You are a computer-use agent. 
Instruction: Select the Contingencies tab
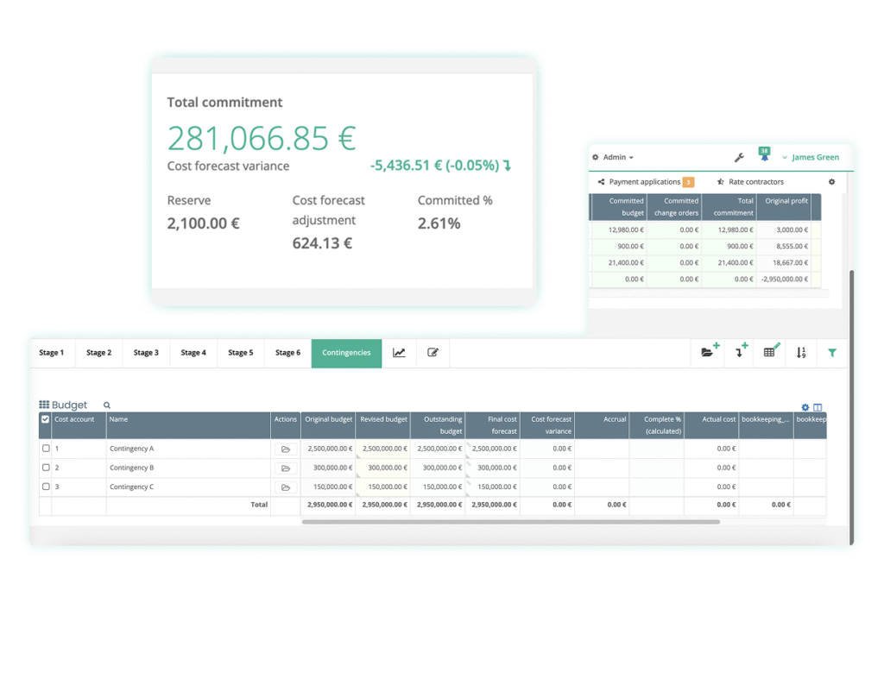tap(346, 353)
